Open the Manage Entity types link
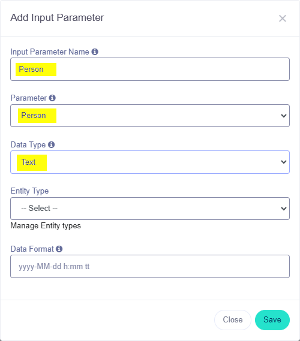Screen dimensions: 300x341 pyautogui.click(x=46, y=226)
